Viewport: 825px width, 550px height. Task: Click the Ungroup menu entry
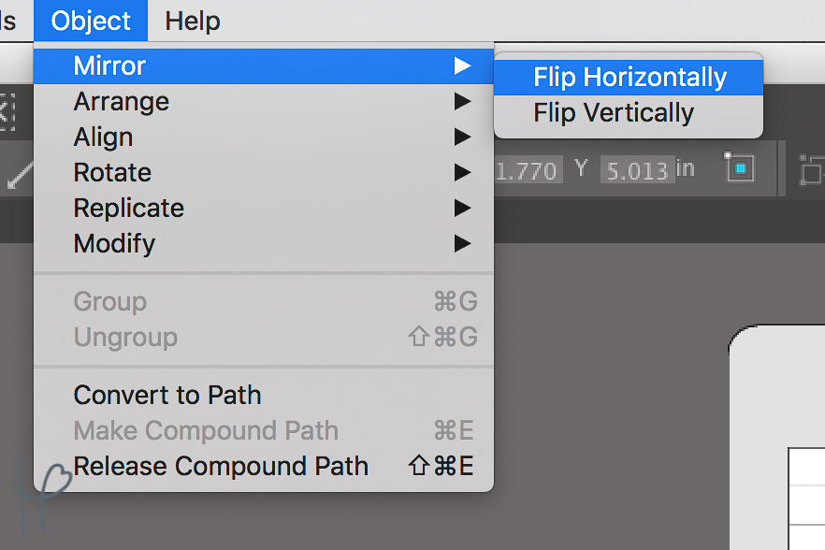[264, 337]
